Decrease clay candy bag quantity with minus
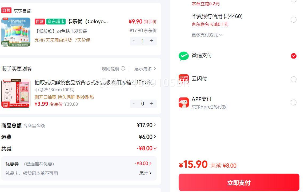Screen dimensions: 305x192 pyautogui.click(x=134, y=41)
